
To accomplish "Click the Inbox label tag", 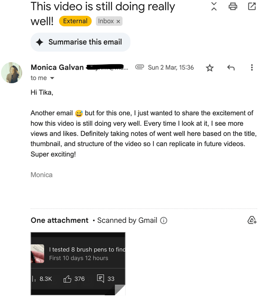I will point(106,21).
